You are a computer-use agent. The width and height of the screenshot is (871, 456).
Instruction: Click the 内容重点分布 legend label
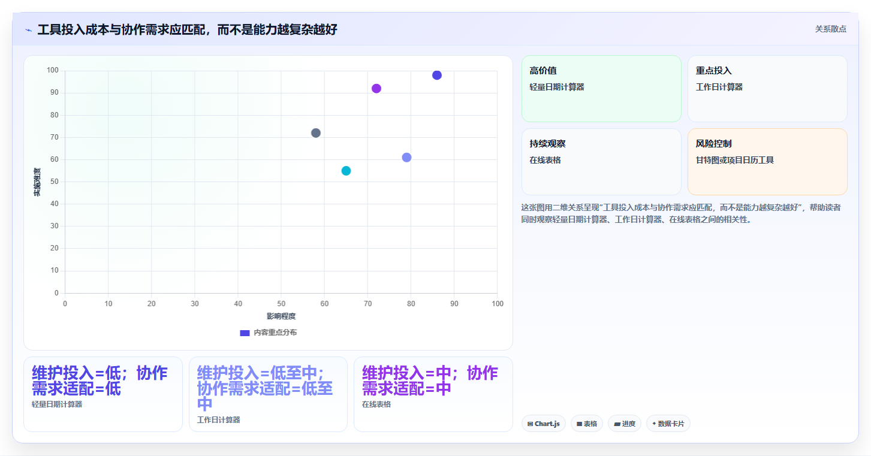pos(275,333)
